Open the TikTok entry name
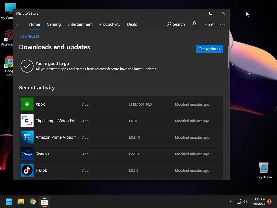This screenshot has width=277, height=208. click(x=41, y=170)
